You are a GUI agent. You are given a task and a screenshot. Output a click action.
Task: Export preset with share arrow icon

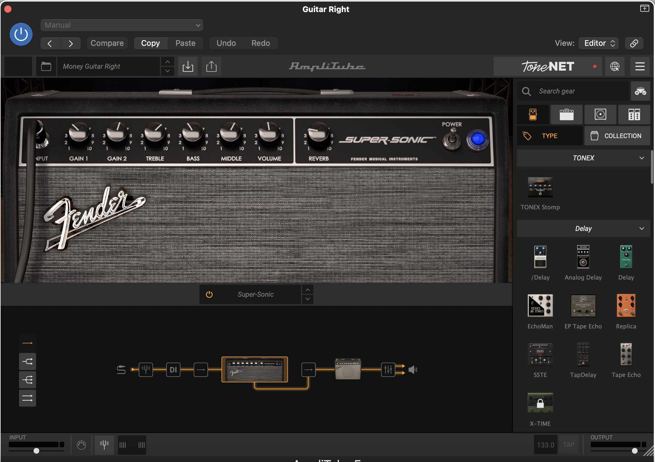pyautogui.click(x=211, y=66)
